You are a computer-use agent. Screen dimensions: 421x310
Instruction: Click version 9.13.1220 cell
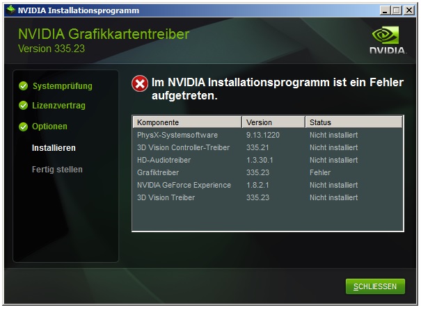point(263,135)
